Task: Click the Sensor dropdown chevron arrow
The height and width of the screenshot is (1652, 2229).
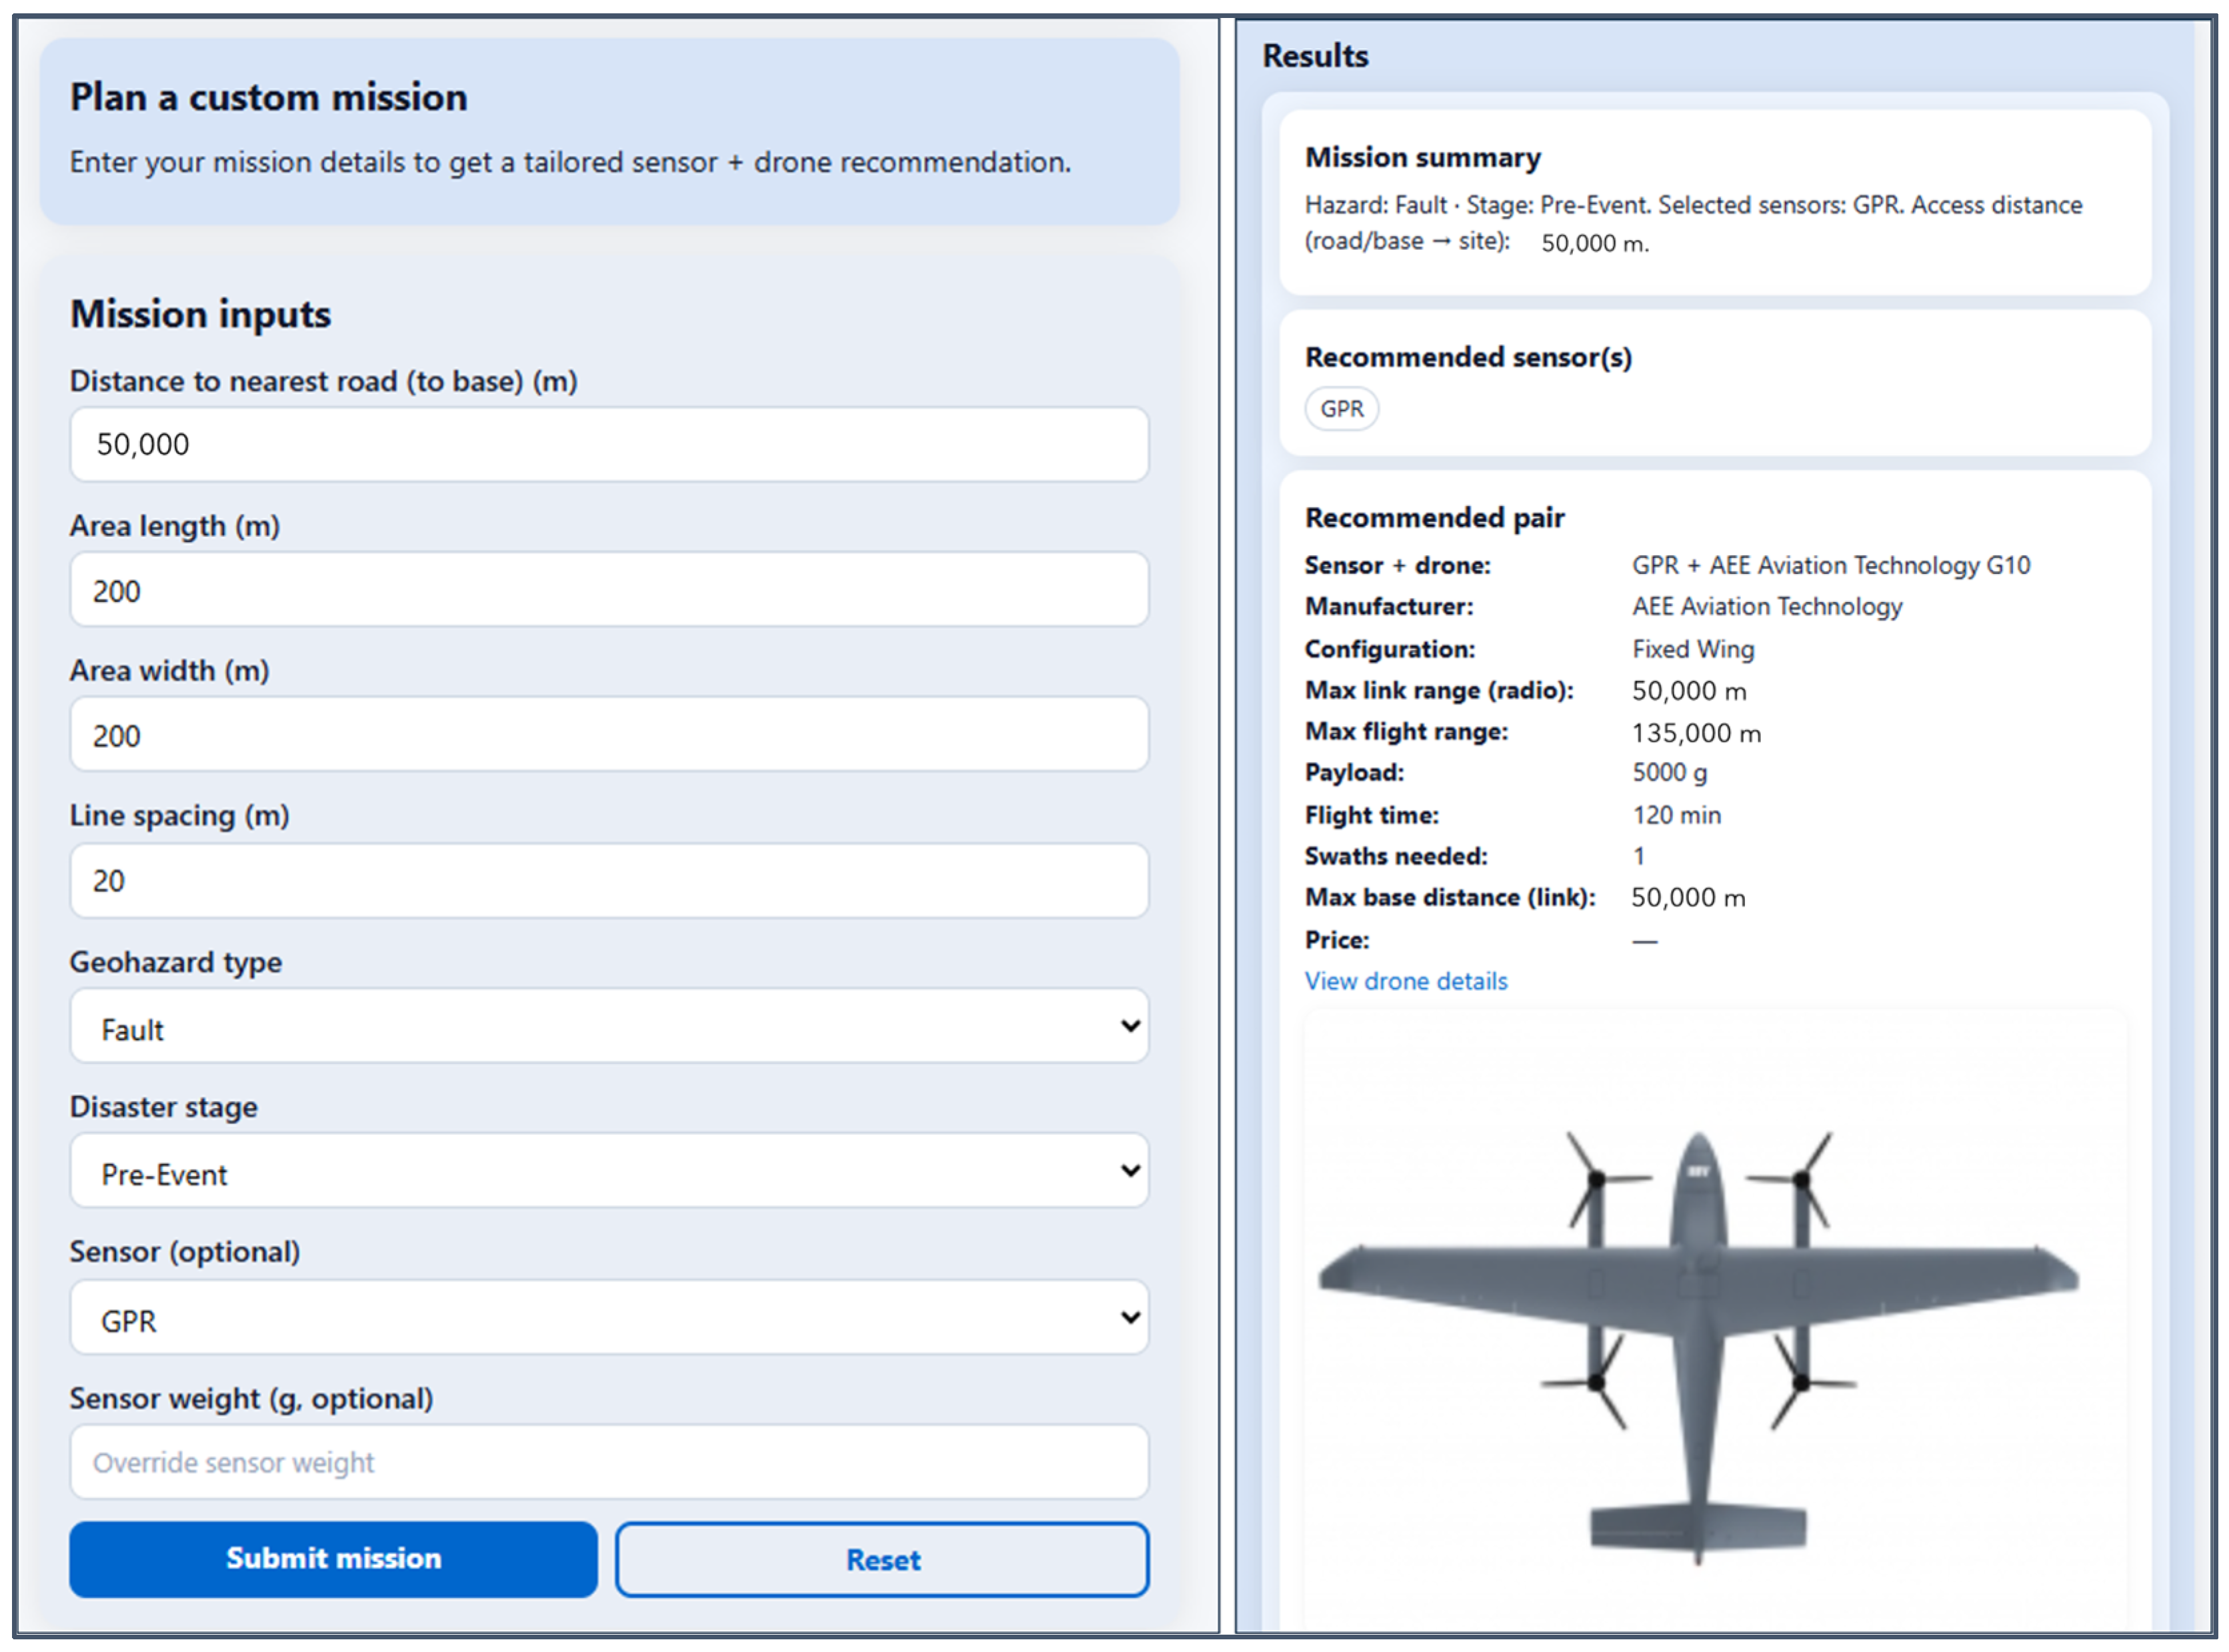Action: (1130, 1318)
